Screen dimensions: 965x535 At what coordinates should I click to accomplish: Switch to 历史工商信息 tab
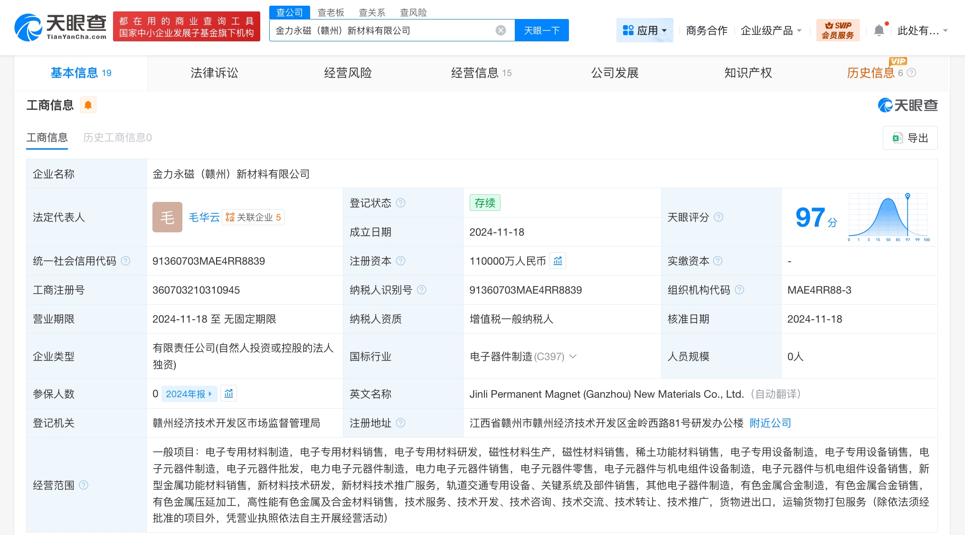(x=116, y=137)
